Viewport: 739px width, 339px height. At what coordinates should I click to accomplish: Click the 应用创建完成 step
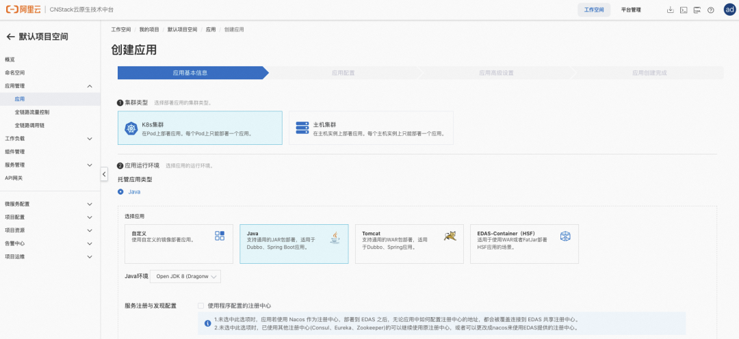point(649,73)
